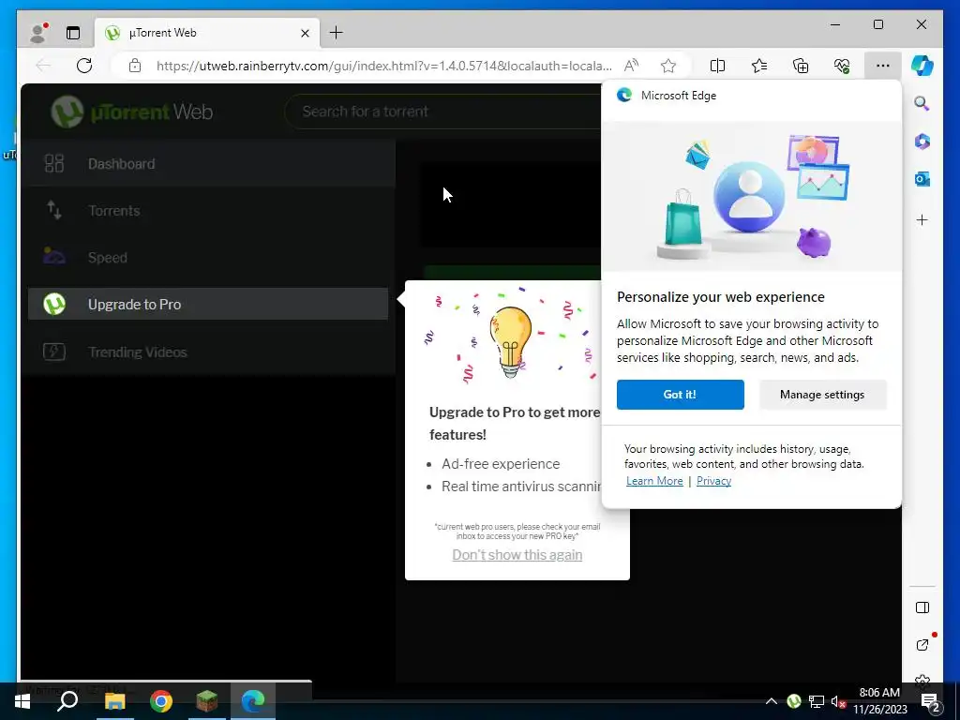Viewport: 960px width, 720px height.
Task: Click the Upgrade to Pro µTorrent icon
Action: coord(53,304)
